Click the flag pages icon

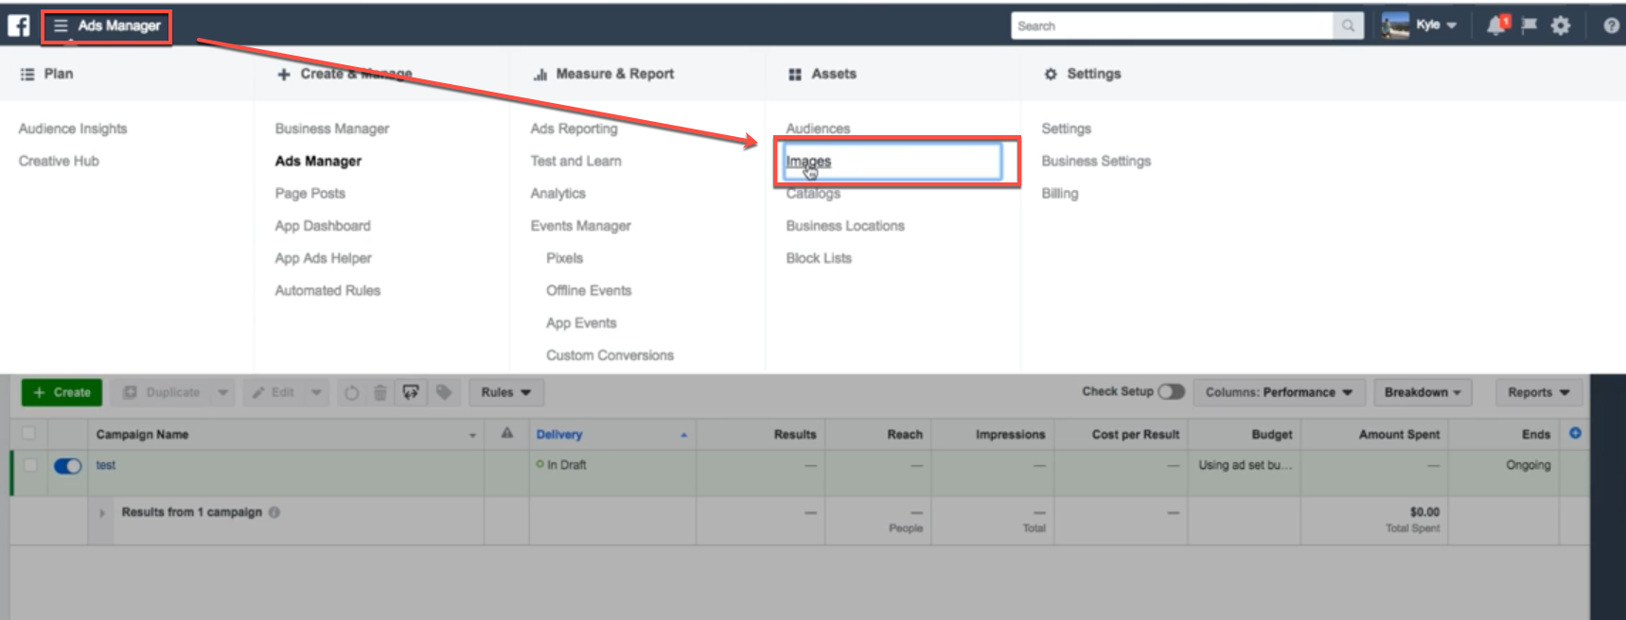pyautogui.click(x=1529, y=26)
